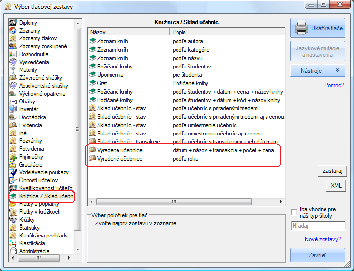Choose the Rozhodnutia card icon

pos(13,54)
